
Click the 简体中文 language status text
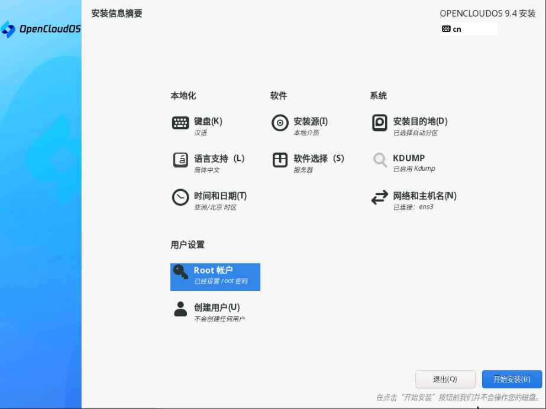click(207, 170)
